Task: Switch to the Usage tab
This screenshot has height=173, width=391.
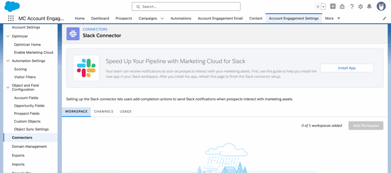Action: [x=126, y=111]
